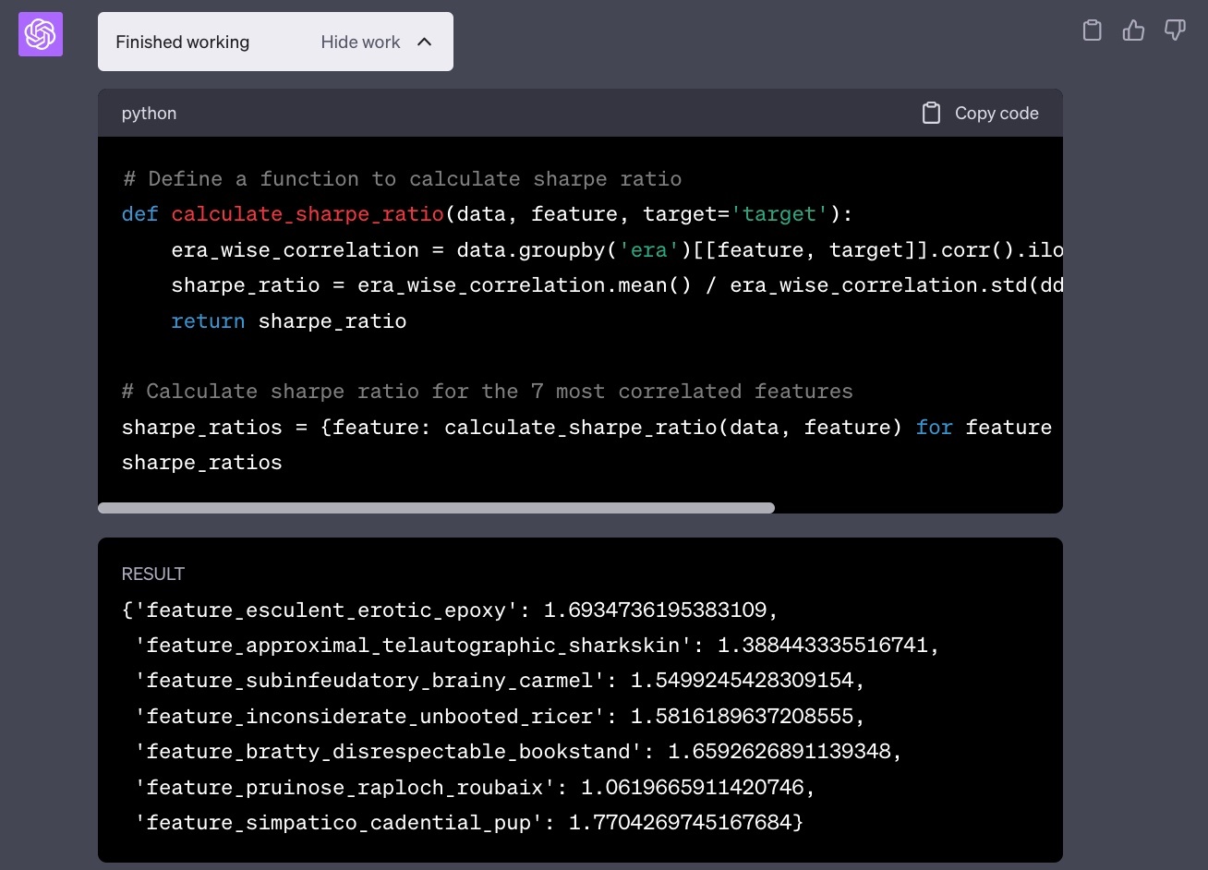
Task: Click the ChatGPT logo avatar
Action: [x=41, y=34]
